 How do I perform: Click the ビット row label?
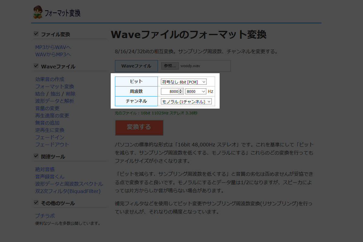tap(136, 81)
